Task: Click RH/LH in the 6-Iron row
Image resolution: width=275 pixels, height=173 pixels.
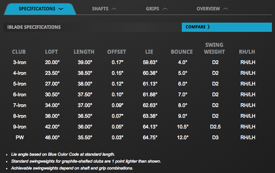Action: [x=248, y=95]
